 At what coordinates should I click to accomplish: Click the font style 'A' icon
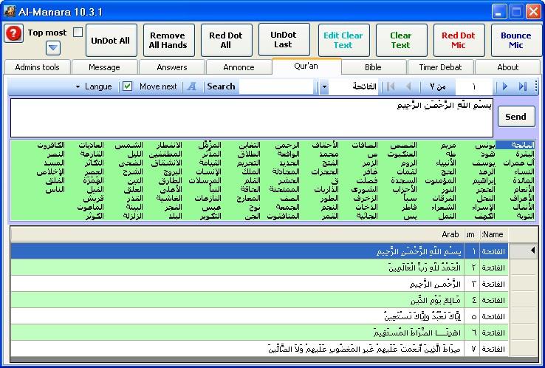(x=192, y=86)
